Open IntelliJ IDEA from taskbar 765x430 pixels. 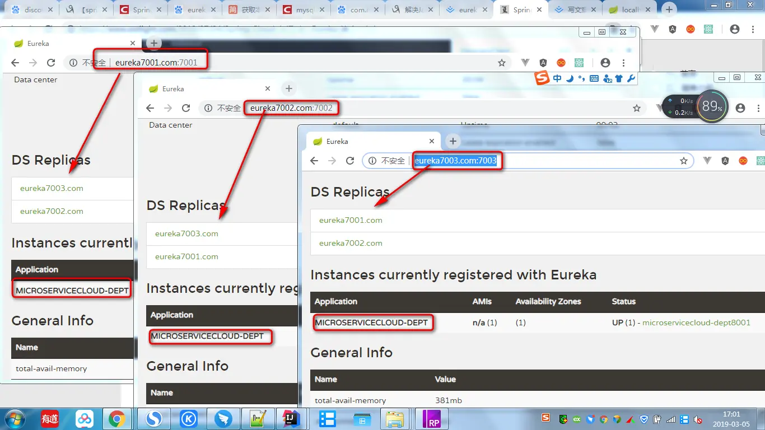pos(291,419)
